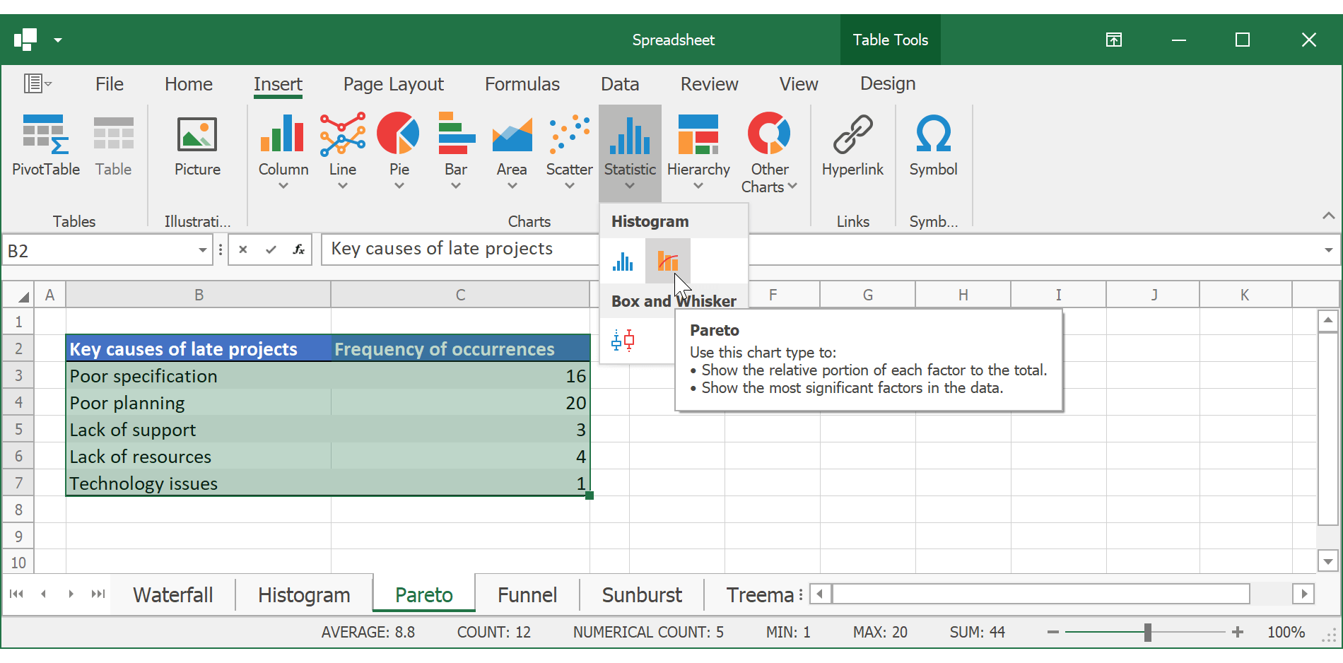1343x663 pixels.
Task: Confirm formula entry with the check mark
Action: coord(271,250)
